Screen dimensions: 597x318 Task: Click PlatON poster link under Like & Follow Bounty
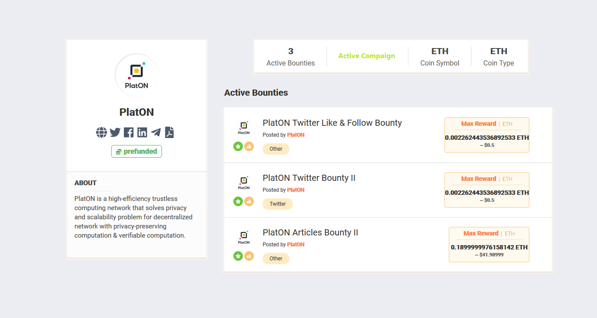tap(296, 135)
